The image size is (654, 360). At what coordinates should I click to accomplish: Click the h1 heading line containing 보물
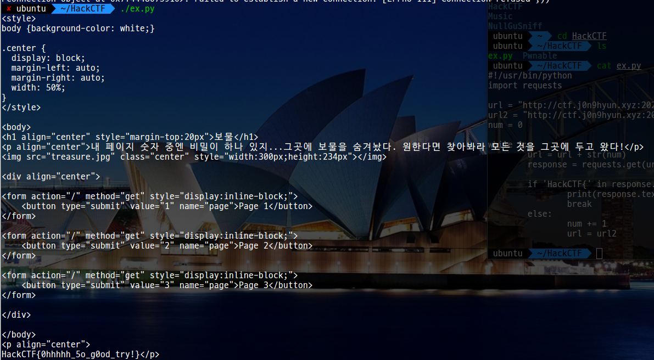[130, 137]
